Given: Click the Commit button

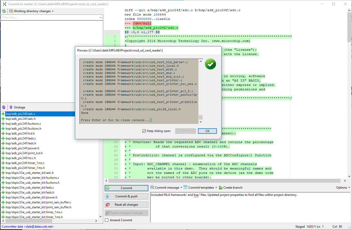Looking at the screenshot, I should [x=126, y=188].
